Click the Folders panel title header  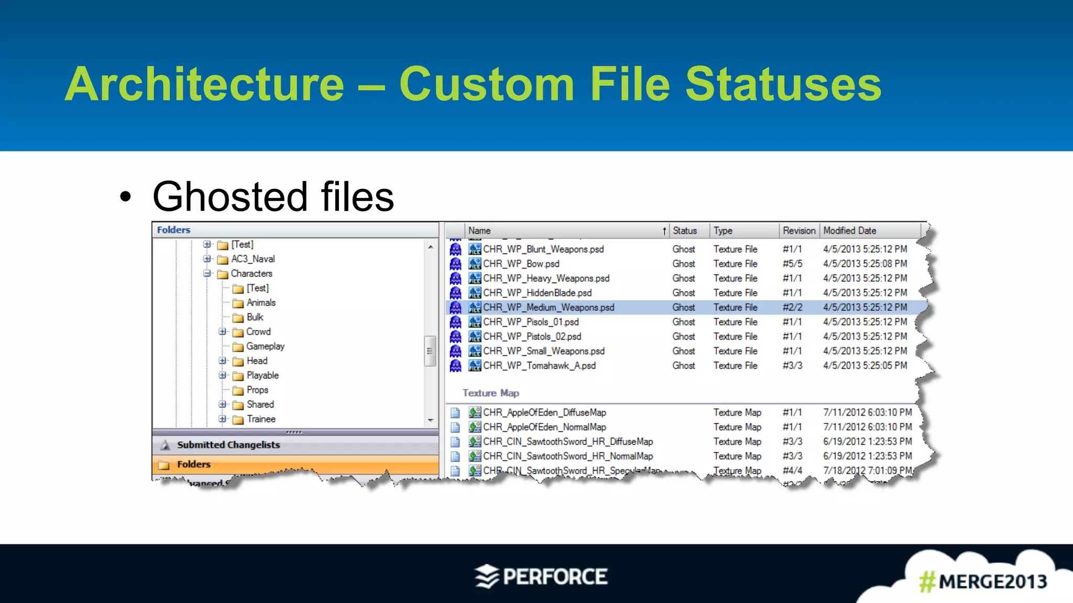(295, 230)
